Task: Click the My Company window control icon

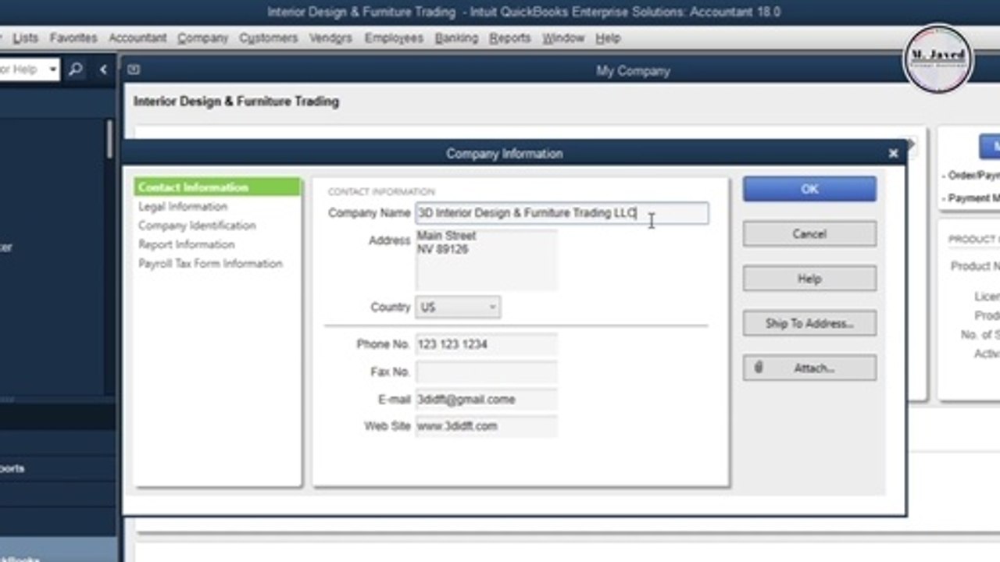Action: point(134,69)
